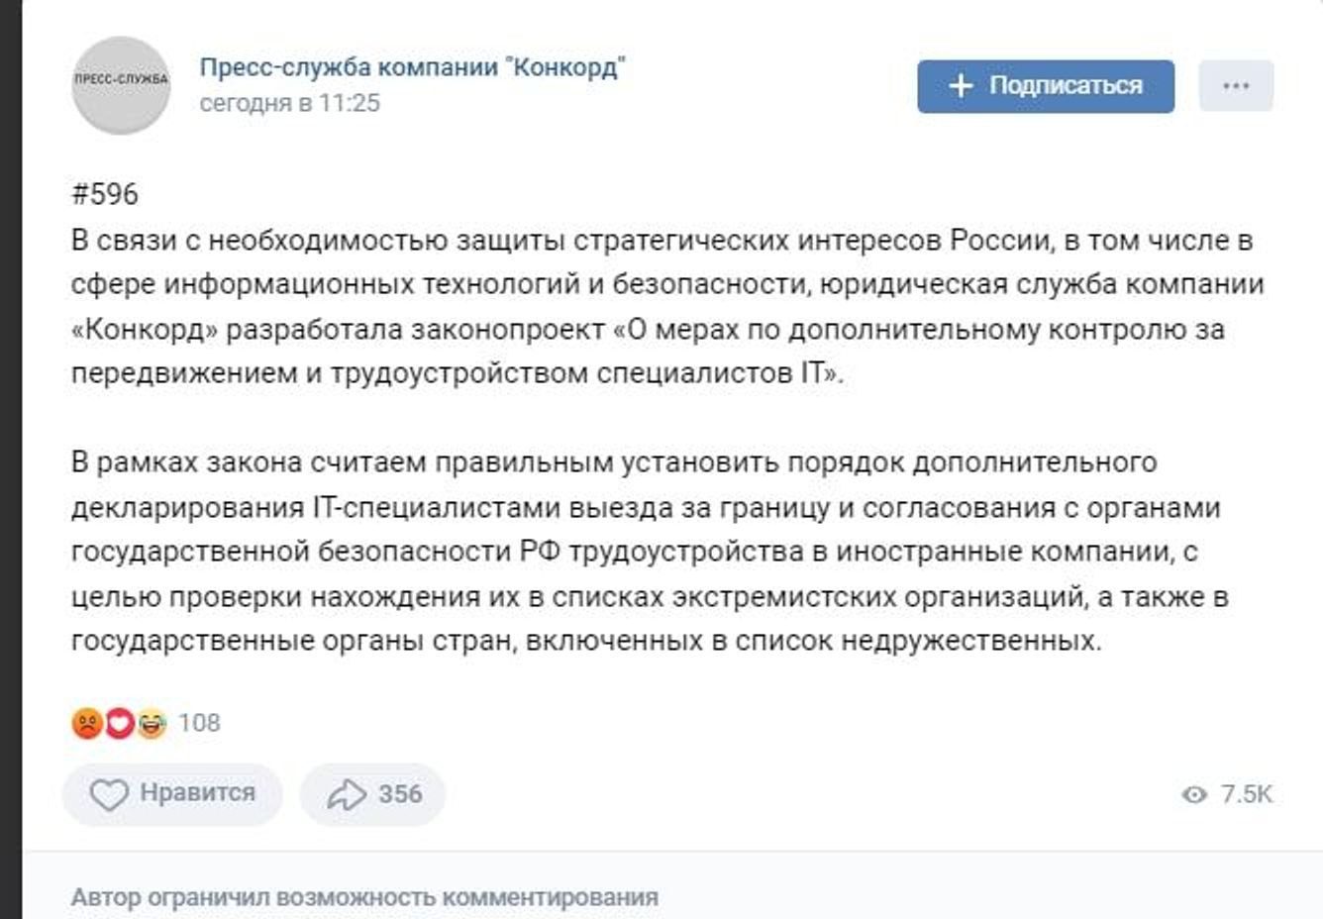This screenshot has width=1323, height=919.
Task: Open the Пресс-служба компании "Конкорд" page link
Action: (412, 67)
